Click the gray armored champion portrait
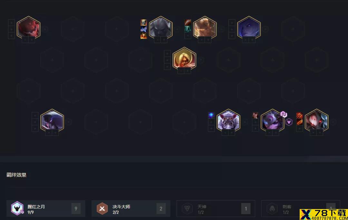This screenshot has height=220, width=348. click(161, 28)
